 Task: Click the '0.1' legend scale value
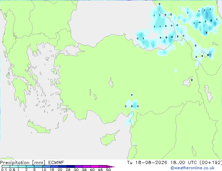pyautogui.click(x=4, y=170)
